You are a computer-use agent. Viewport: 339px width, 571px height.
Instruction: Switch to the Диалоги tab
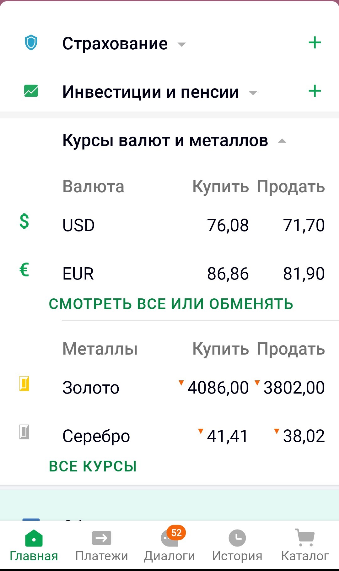click(169, 546)
